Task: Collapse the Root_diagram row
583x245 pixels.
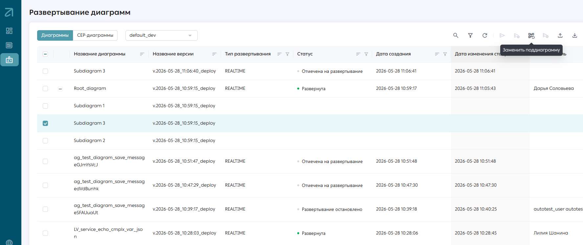Action: tap(60, 89)
